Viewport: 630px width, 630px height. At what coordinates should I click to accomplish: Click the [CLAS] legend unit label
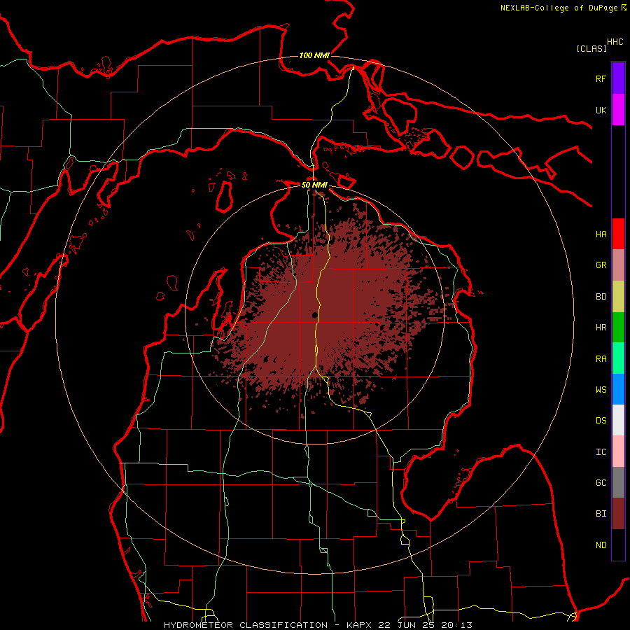click(591, 48)
